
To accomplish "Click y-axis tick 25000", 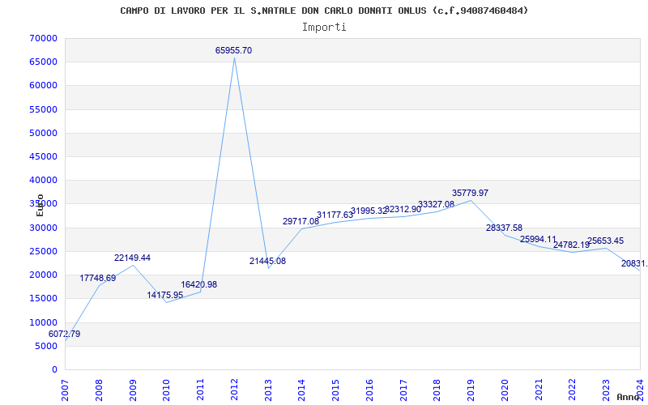I will [x=44, y=251].
